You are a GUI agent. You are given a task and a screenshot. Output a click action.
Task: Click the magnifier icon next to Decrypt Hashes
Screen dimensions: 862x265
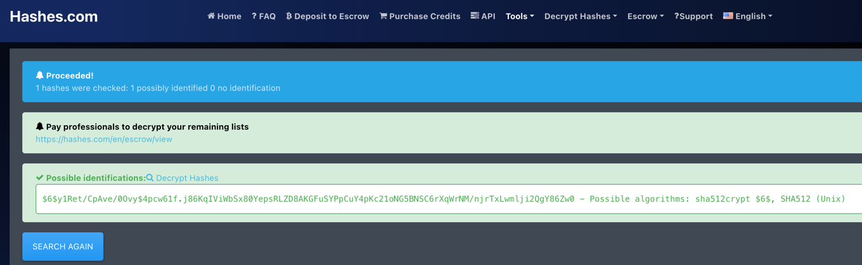pyautogui.click(x=150, y=178)
